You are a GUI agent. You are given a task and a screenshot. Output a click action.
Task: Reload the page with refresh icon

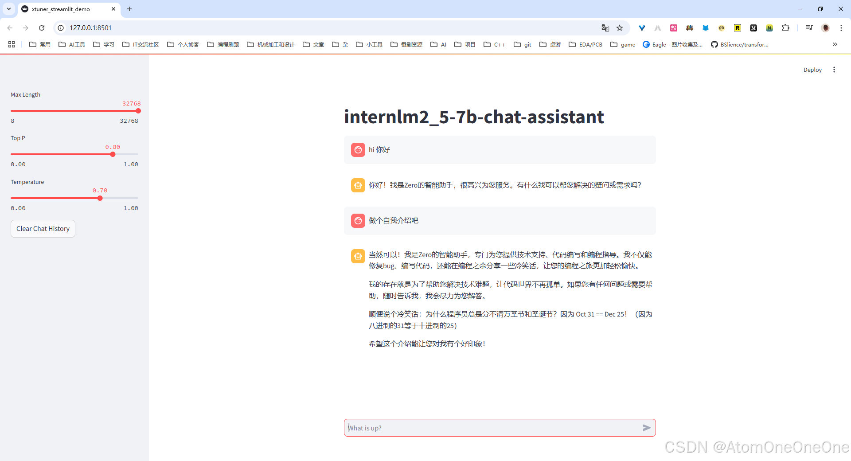[x=42, y=28]
